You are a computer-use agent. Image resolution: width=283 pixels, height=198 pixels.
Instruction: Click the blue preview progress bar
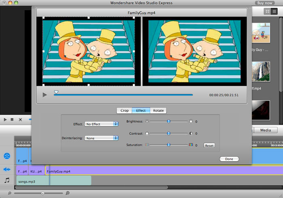coord(123,95)
